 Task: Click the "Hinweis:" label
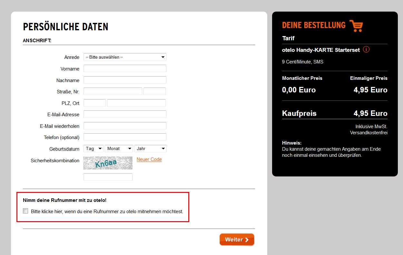pyautogui.click(x=292, y=143)
